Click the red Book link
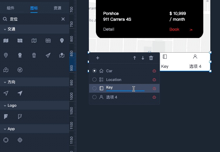The image size is (220, 152). click(174, 29)
